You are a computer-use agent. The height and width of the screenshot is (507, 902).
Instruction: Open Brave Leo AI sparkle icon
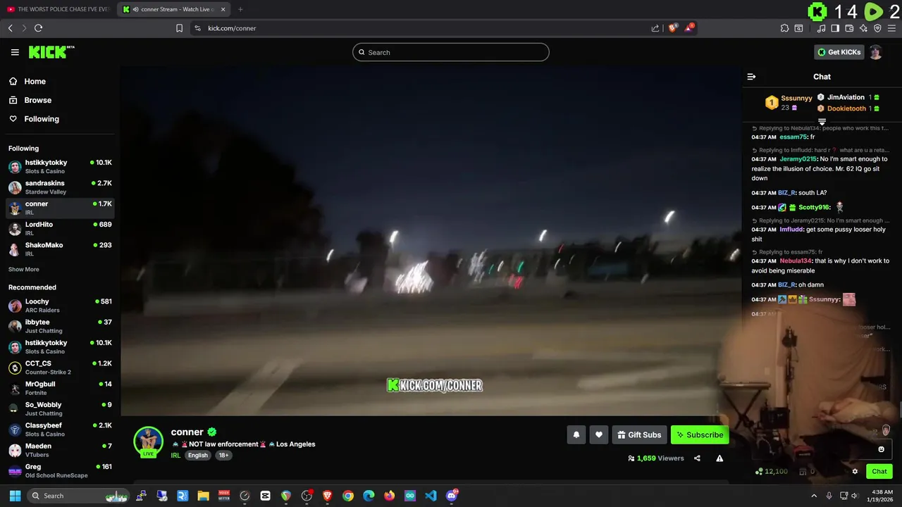863,28
